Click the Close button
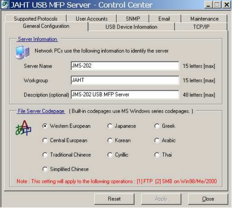The height and width of the screenshot is (208, 232). (x=208, y=199)
